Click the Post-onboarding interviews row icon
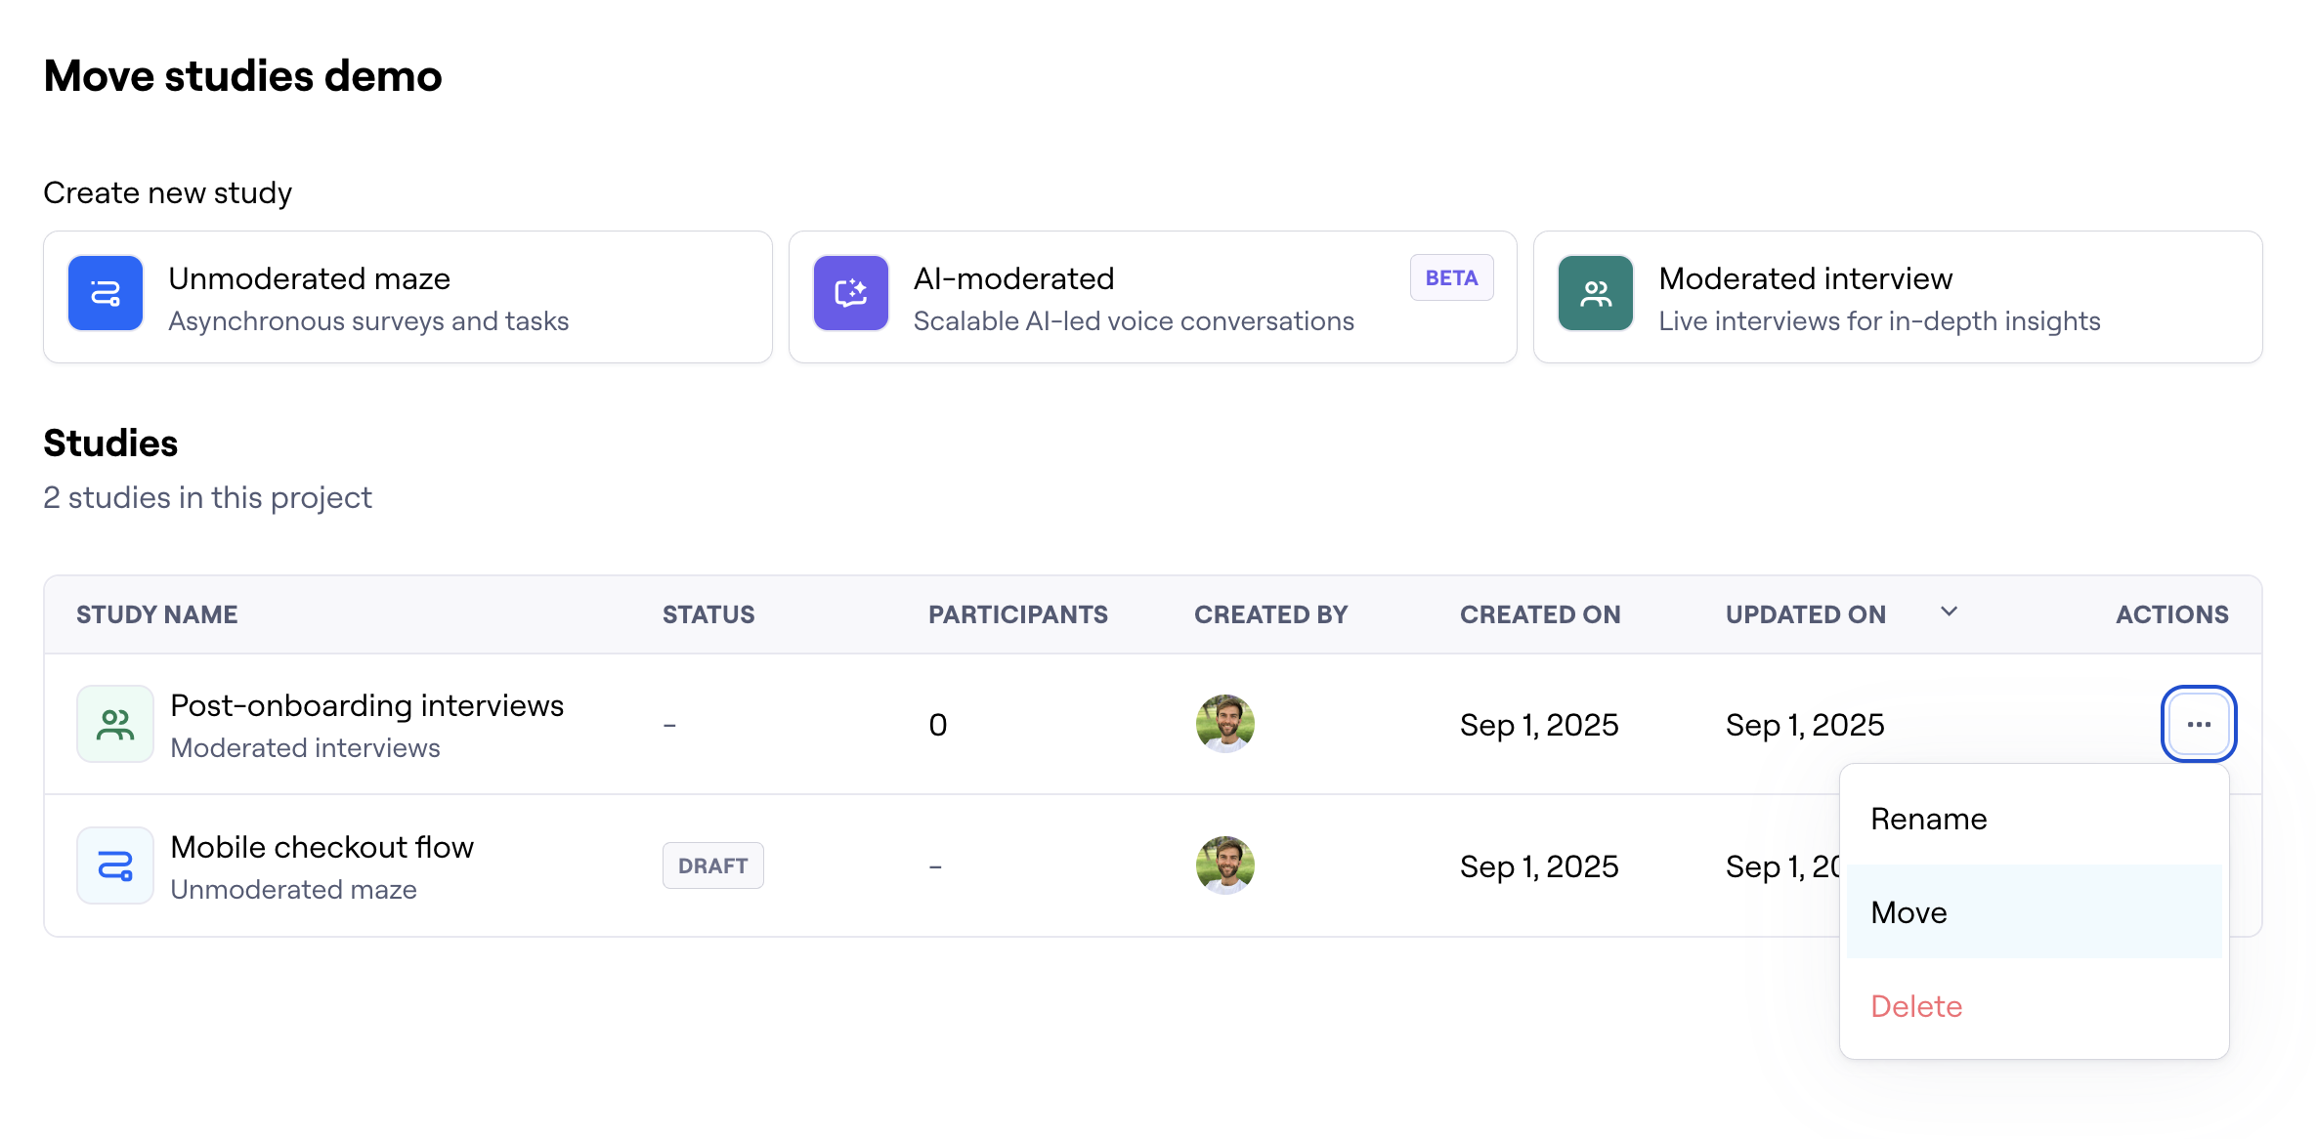The image size is (2316, 1139). click(x=115, y=724)
